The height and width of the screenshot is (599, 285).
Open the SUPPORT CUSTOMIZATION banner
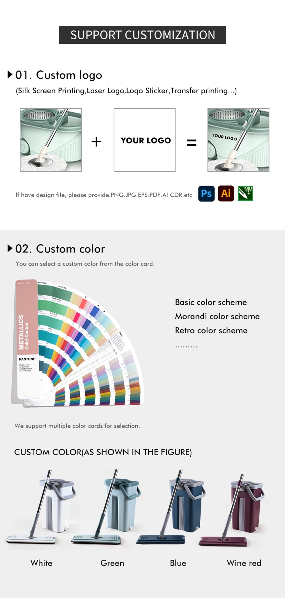[x=142, y=35]
